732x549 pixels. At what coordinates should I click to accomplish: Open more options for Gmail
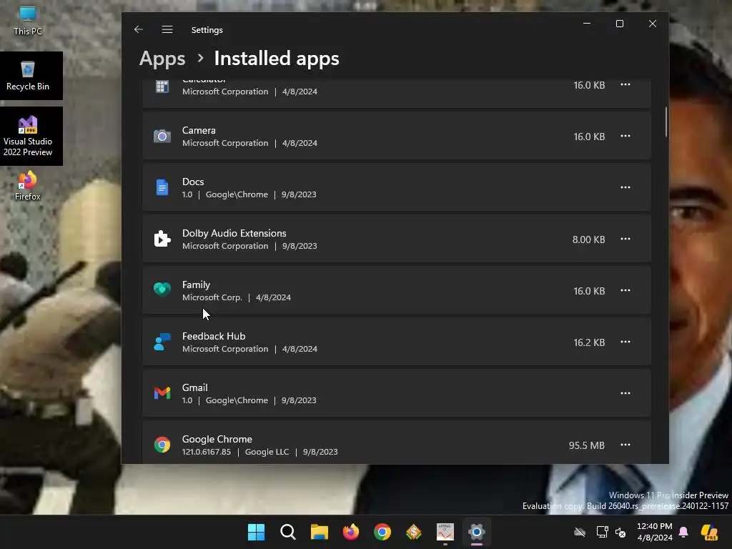(625, 393)
